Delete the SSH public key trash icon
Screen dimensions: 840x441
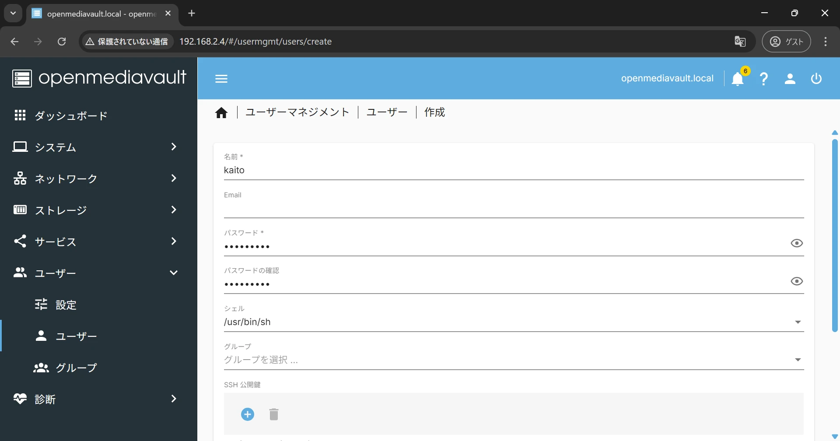274,414
